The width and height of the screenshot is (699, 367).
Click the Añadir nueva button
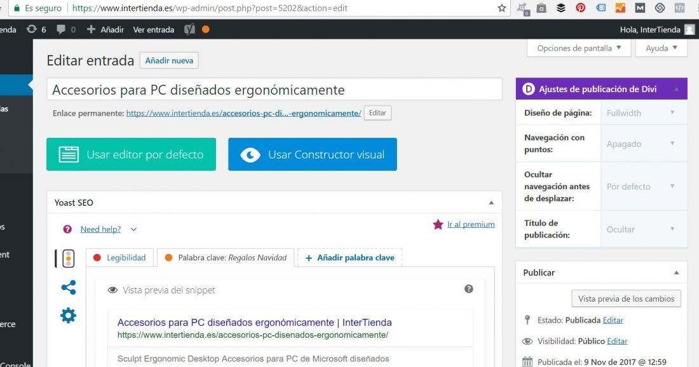169,60
